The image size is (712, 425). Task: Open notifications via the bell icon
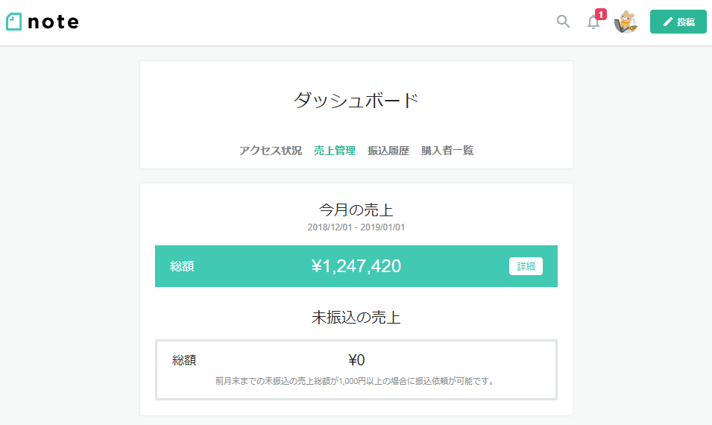[x=593, y=22]
